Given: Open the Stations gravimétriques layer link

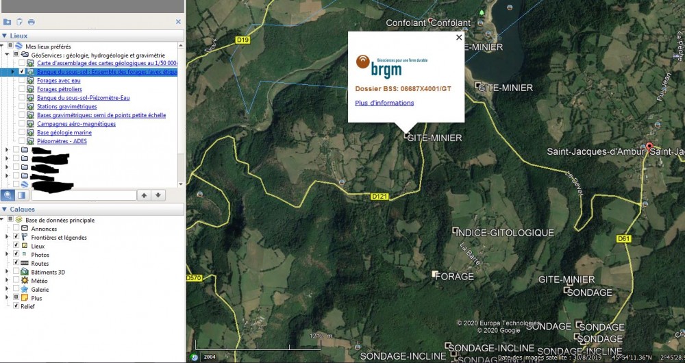Looking at the screenshot, I should 66,107.
